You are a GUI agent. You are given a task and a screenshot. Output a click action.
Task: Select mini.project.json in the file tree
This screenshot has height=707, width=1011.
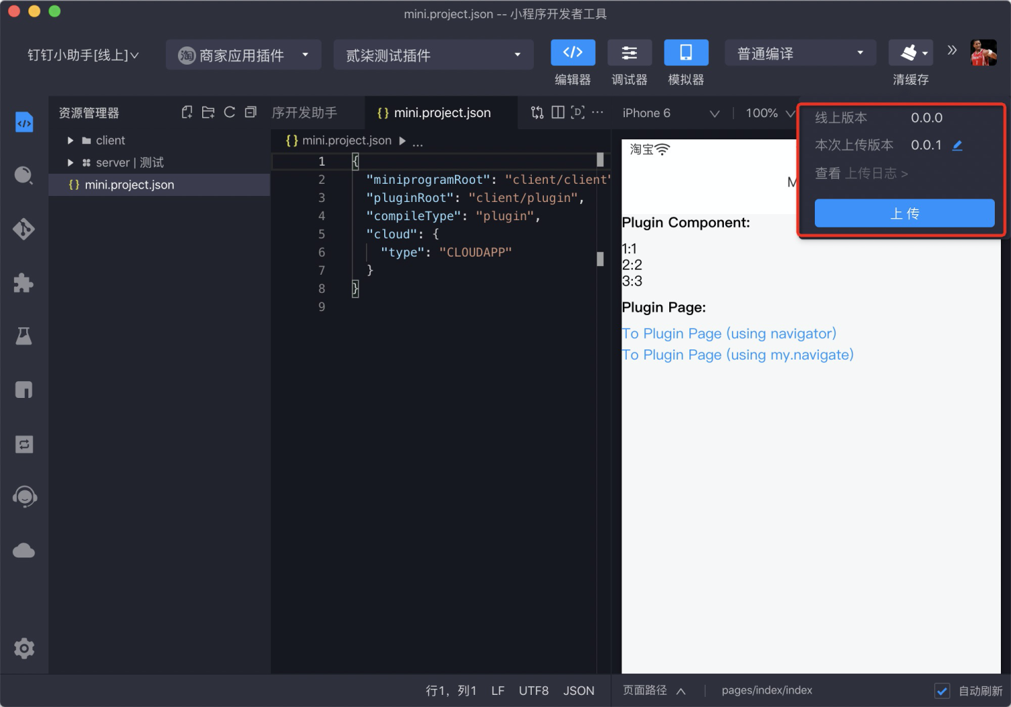point(159,184)
